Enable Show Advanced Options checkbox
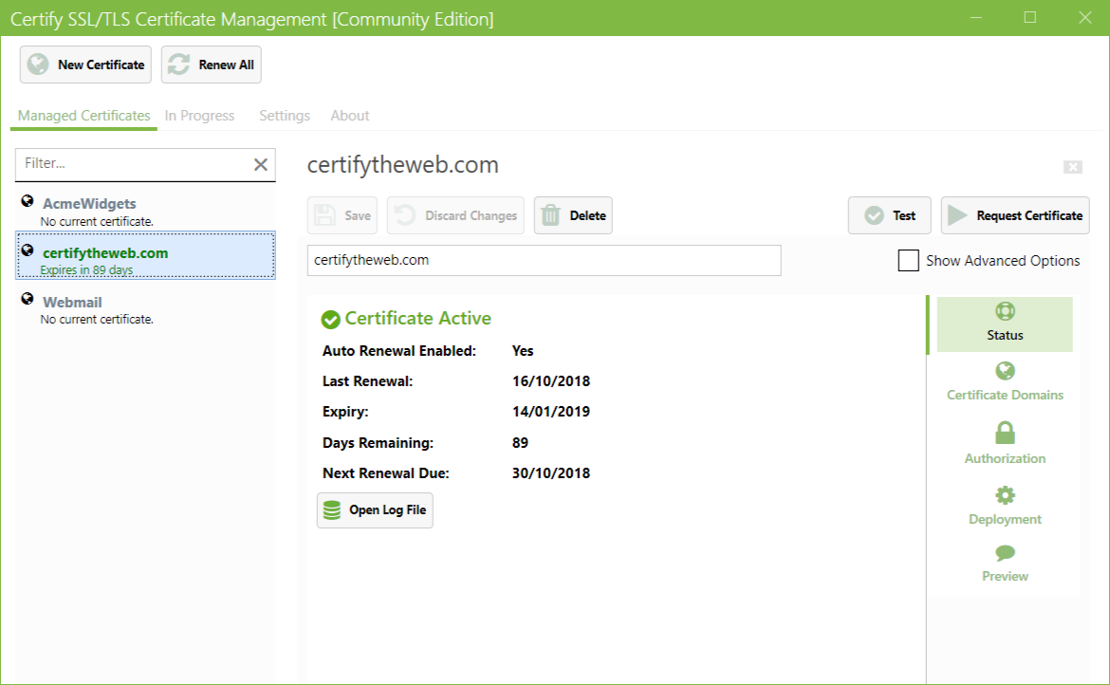The image size is (1110, 685). click(908, 260)
